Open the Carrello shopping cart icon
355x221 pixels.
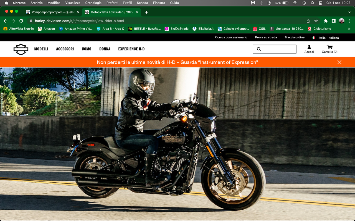329,49
